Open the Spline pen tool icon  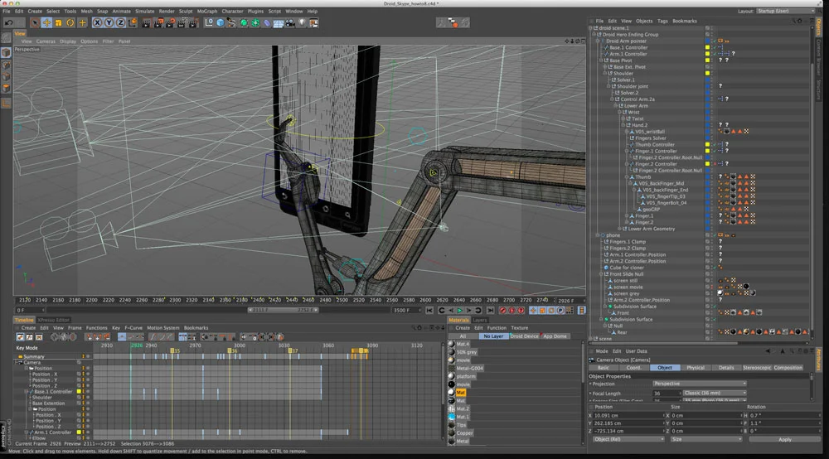[x=231, y=22]
